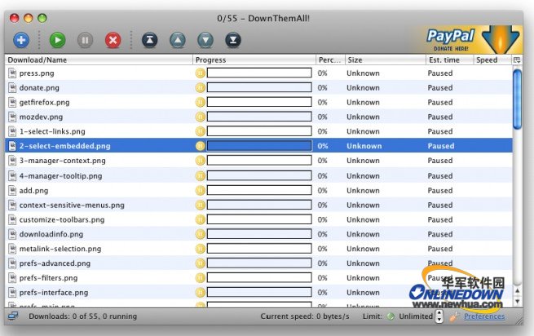Select prefs-interface.png download
The image size is (534, 336).
point(258,293)
